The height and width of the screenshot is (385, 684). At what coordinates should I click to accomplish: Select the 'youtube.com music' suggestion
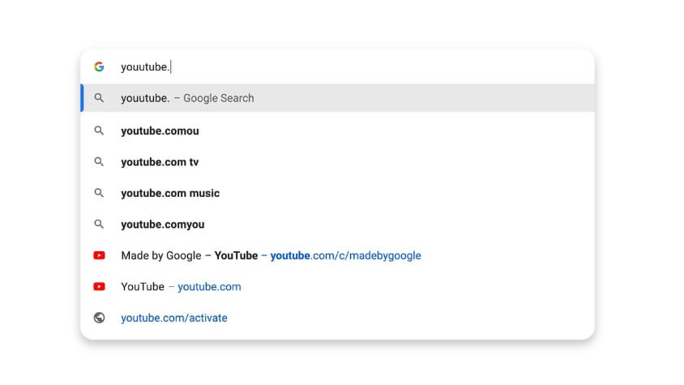pos(170,193)
